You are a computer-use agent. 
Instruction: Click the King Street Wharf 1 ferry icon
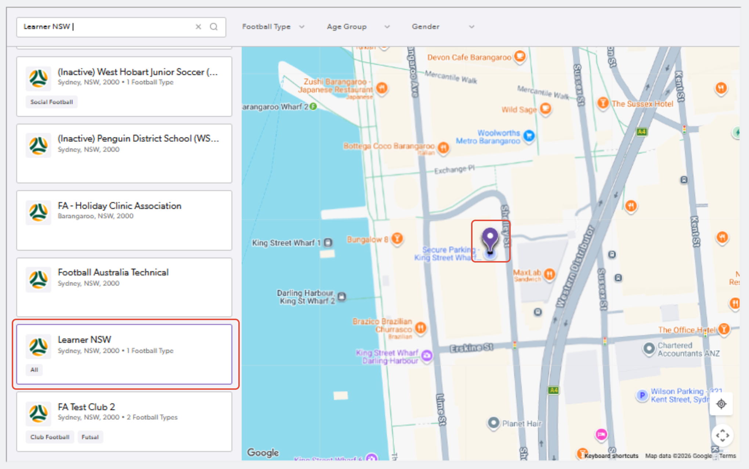[x=328, y=242]
